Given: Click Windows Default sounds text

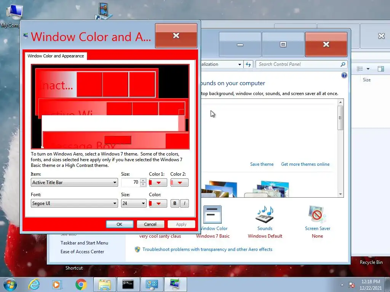Looking at the screenshot, I should click(x=265, y=236).
